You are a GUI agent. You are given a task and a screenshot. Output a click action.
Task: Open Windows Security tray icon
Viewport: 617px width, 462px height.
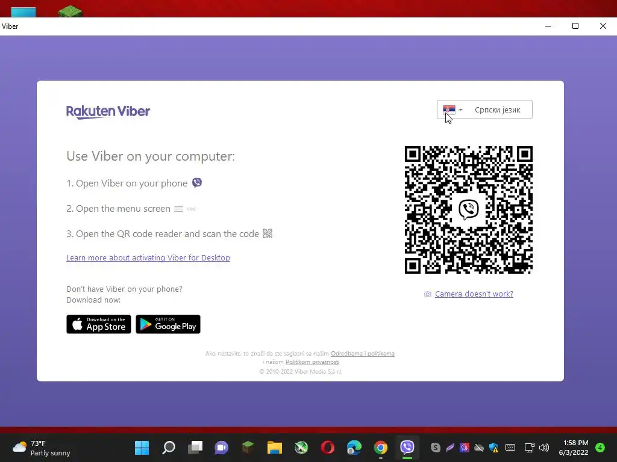tap(493, 448)
